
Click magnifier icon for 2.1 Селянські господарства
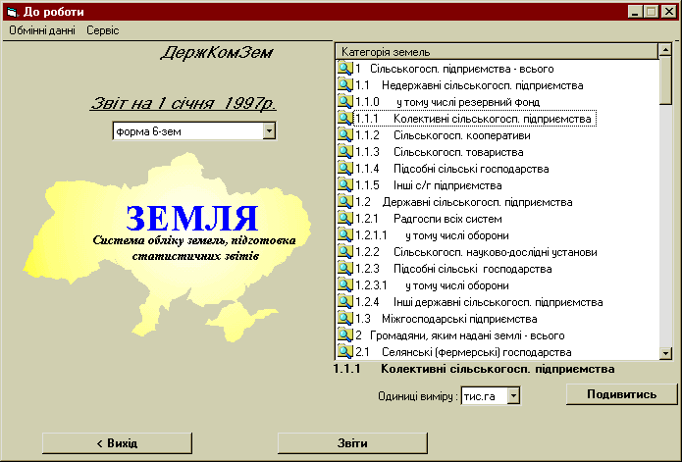click(344, 351)
